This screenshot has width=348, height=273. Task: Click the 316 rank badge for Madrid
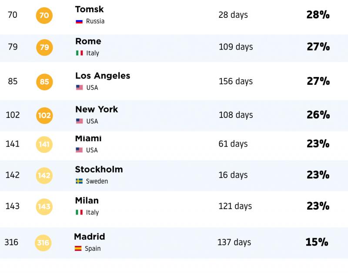43,243
